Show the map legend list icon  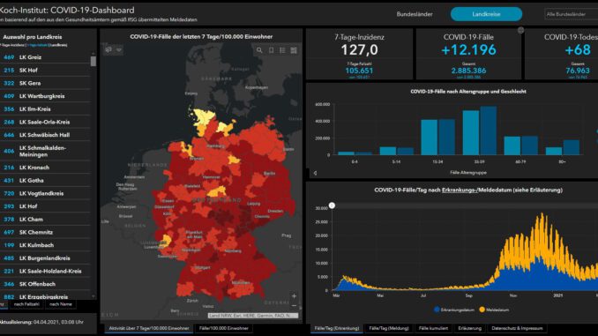coord(282,50)
